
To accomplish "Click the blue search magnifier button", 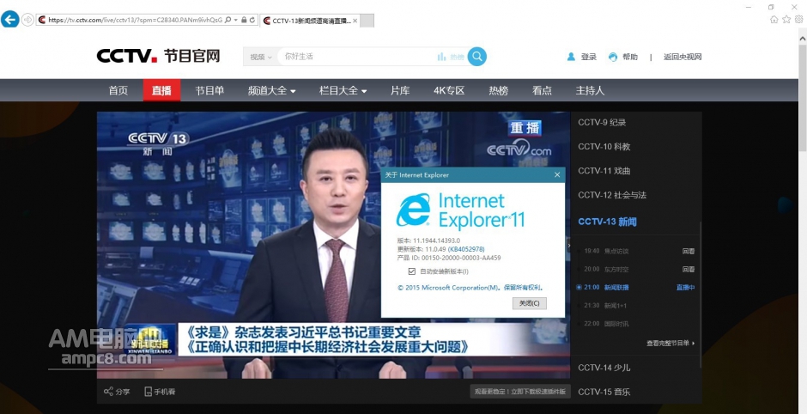I will [x=477, y=57].
